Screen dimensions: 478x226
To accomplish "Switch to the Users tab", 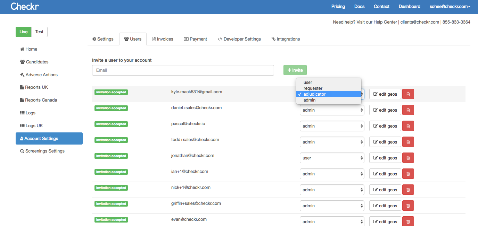I will [x=133, y=39].
